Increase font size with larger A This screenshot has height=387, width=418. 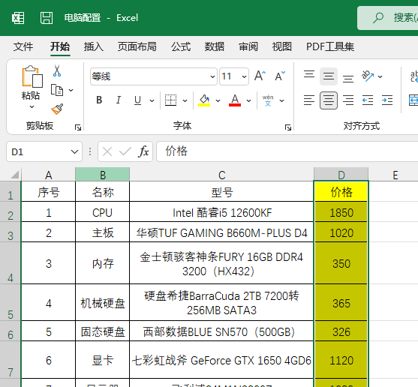click(260, 76)
